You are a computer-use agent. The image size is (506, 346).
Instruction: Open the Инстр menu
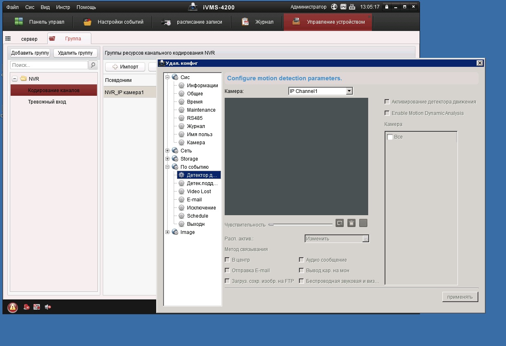63,7
